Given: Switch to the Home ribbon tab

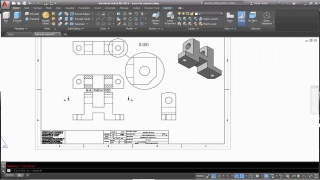Looking at the screenshot, I should coord(15,8).
